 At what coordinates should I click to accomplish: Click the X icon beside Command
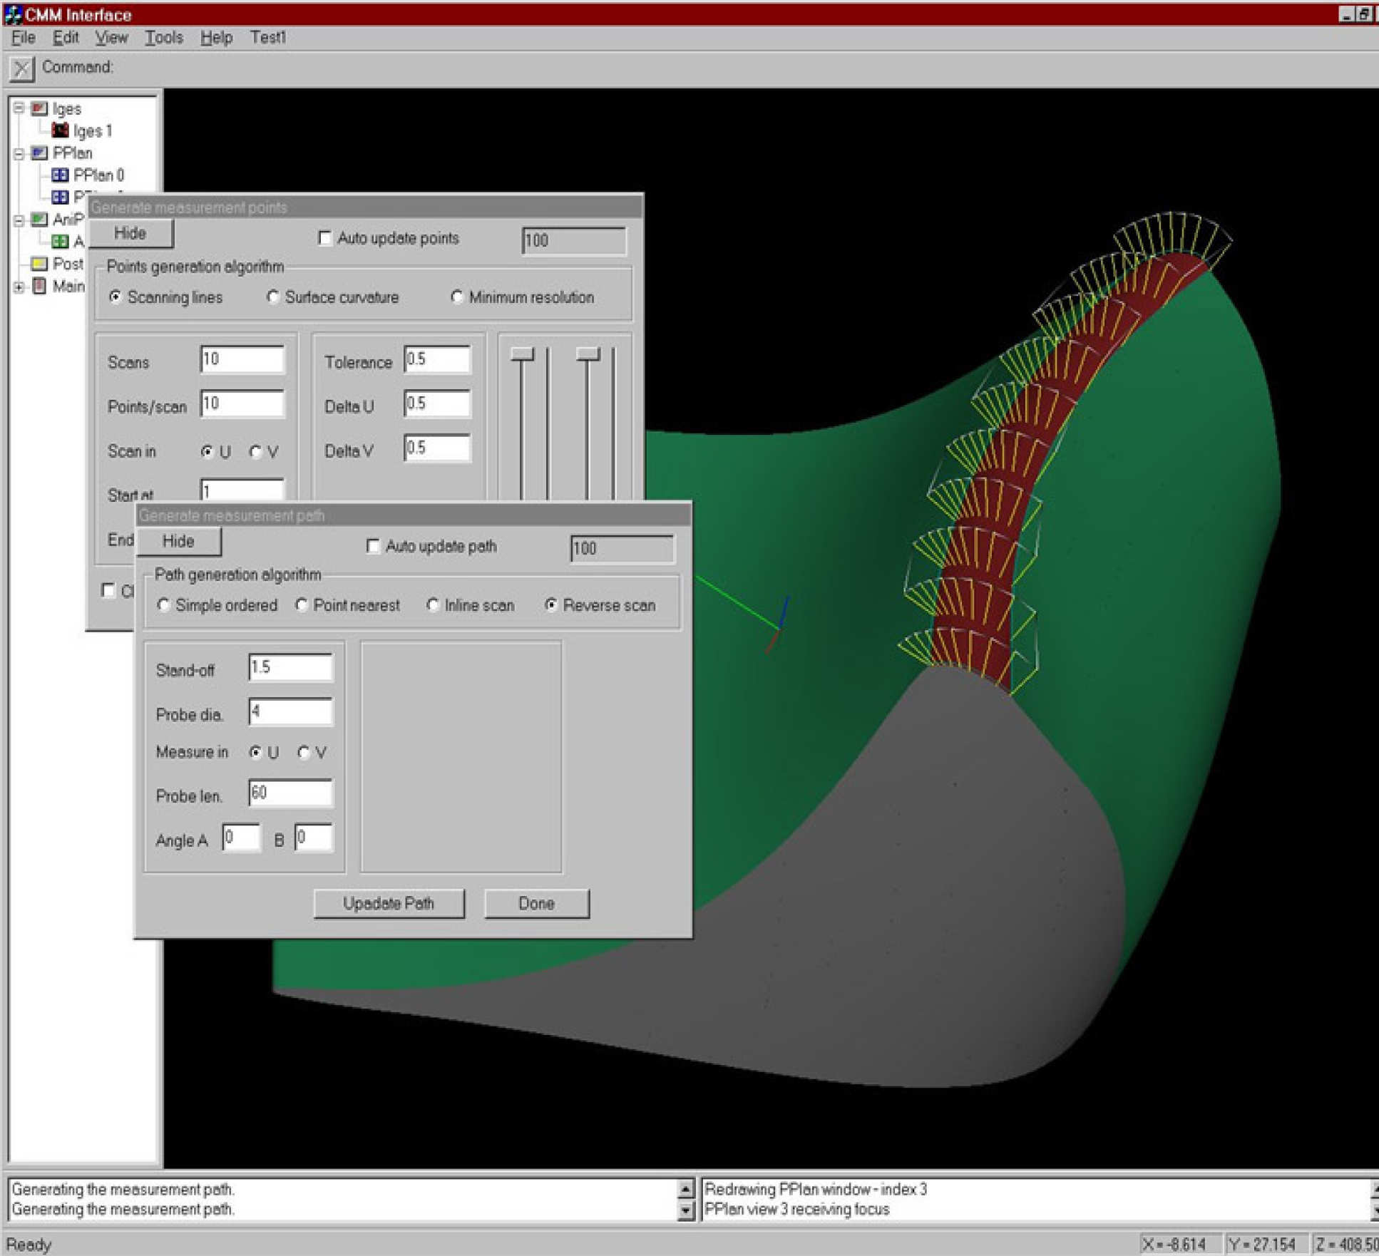[x=21, y=68]
